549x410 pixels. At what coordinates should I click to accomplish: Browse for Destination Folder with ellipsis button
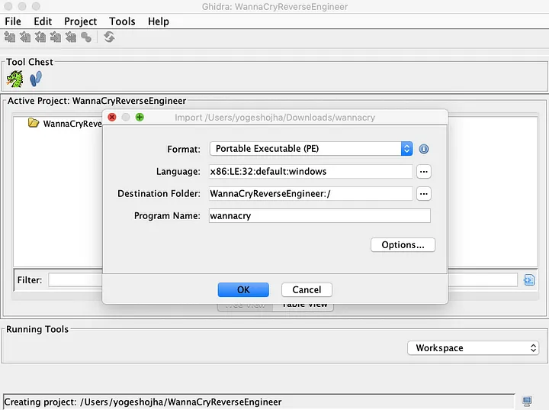tap(424, 194)
